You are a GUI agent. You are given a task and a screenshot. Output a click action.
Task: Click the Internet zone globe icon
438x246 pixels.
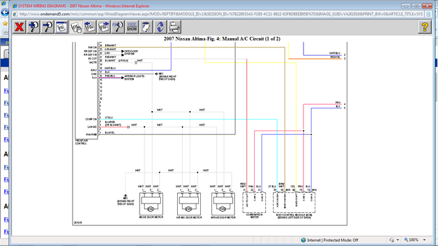[x=303, y=240]
